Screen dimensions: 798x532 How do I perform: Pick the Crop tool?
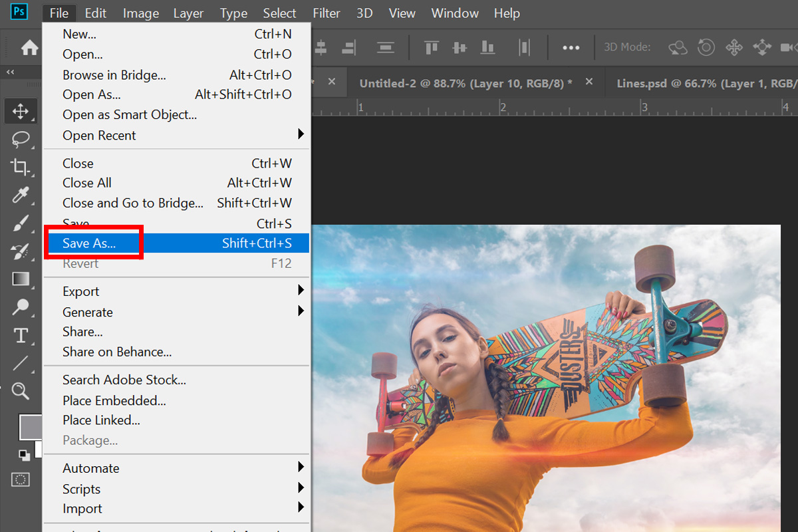pyautogui.click(x=21, y=167)
